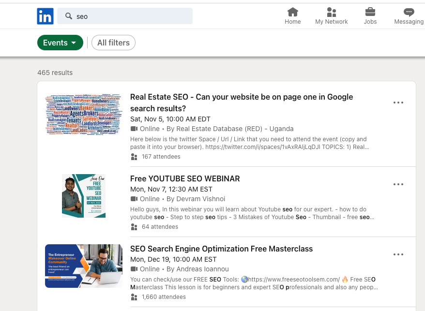Open My Network in the navigation bar
Viewport: 425px width, 311px height.
[x=331, y=16]
